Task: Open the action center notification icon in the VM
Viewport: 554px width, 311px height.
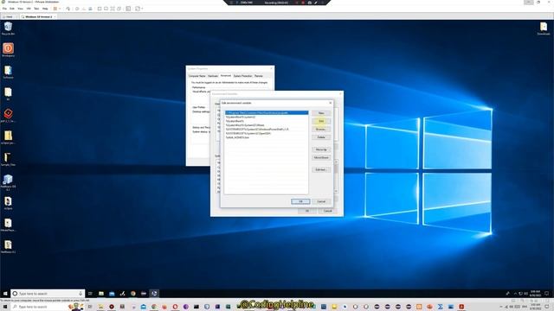Action: (546, 294)
